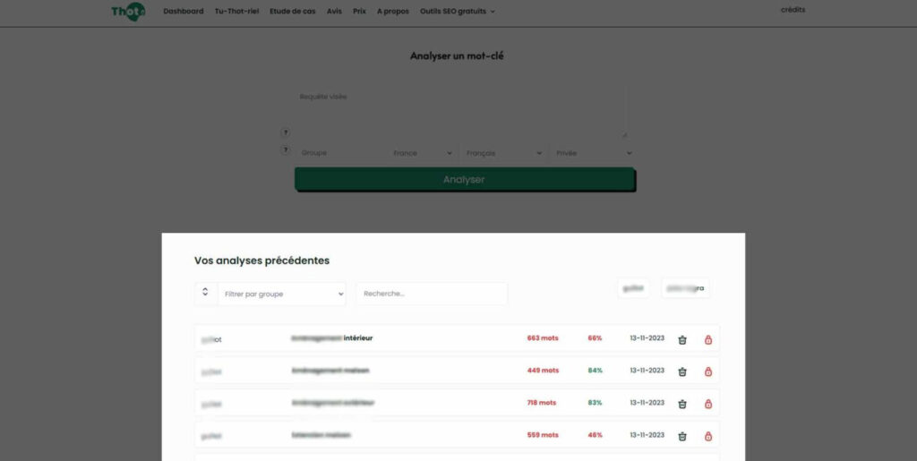Open the Outils SEO gratuits menu
The width and height of the screenshot is (917, 461).
(458, 12)
